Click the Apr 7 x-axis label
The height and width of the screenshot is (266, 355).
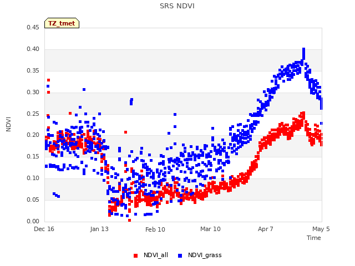266,229
